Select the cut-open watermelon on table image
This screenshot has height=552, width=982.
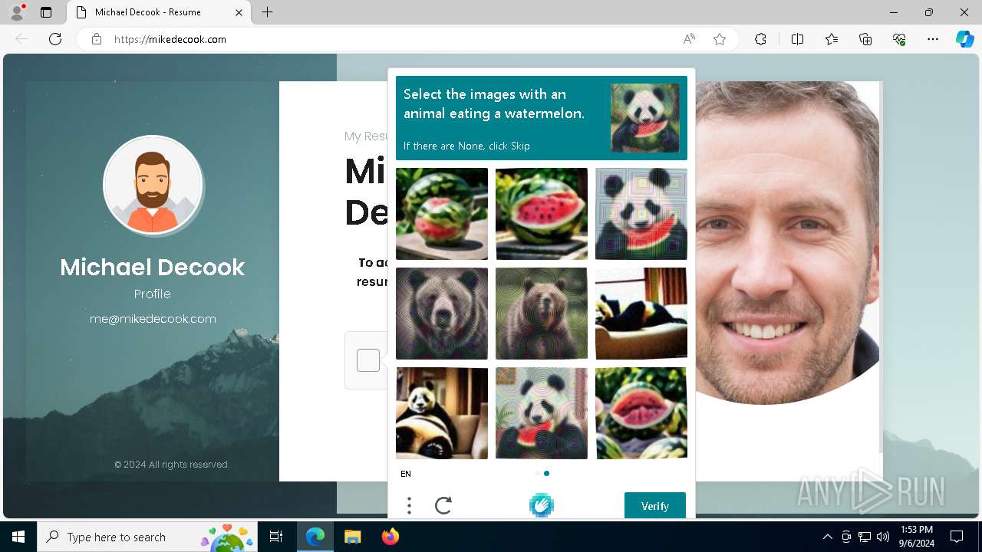(x=542, y=214)
